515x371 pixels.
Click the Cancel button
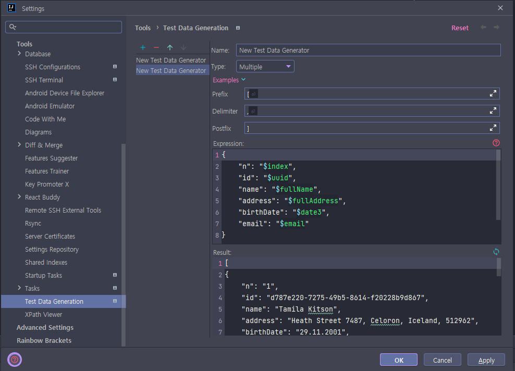pos(443,360)
